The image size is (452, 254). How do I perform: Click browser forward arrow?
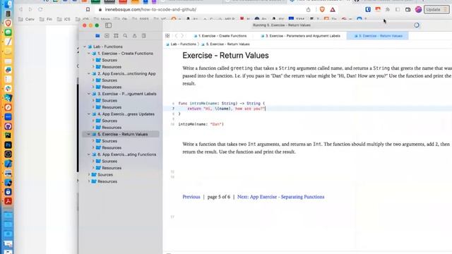(x=30, y=9)
